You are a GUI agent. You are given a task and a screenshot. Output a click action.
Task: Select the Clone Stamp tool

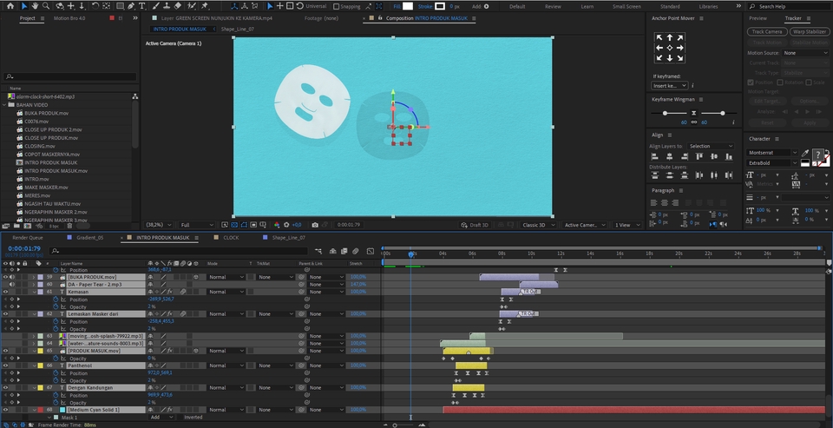pyautogui.click(x=167, y=6)
